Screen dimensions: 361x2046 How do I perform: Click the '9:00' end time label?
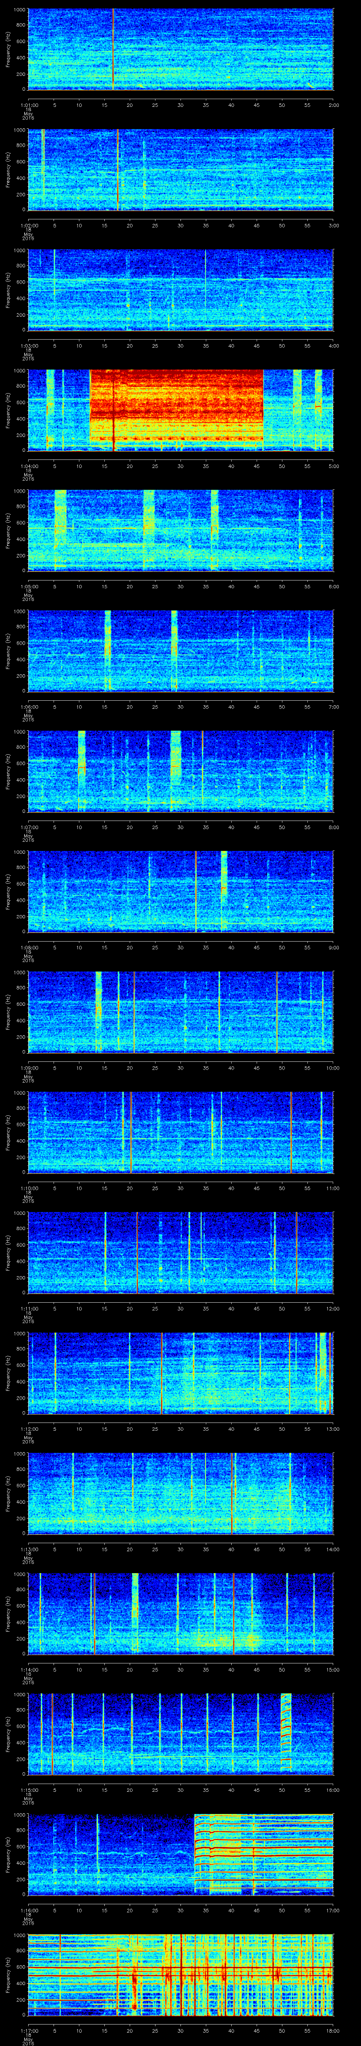point(333,947)
